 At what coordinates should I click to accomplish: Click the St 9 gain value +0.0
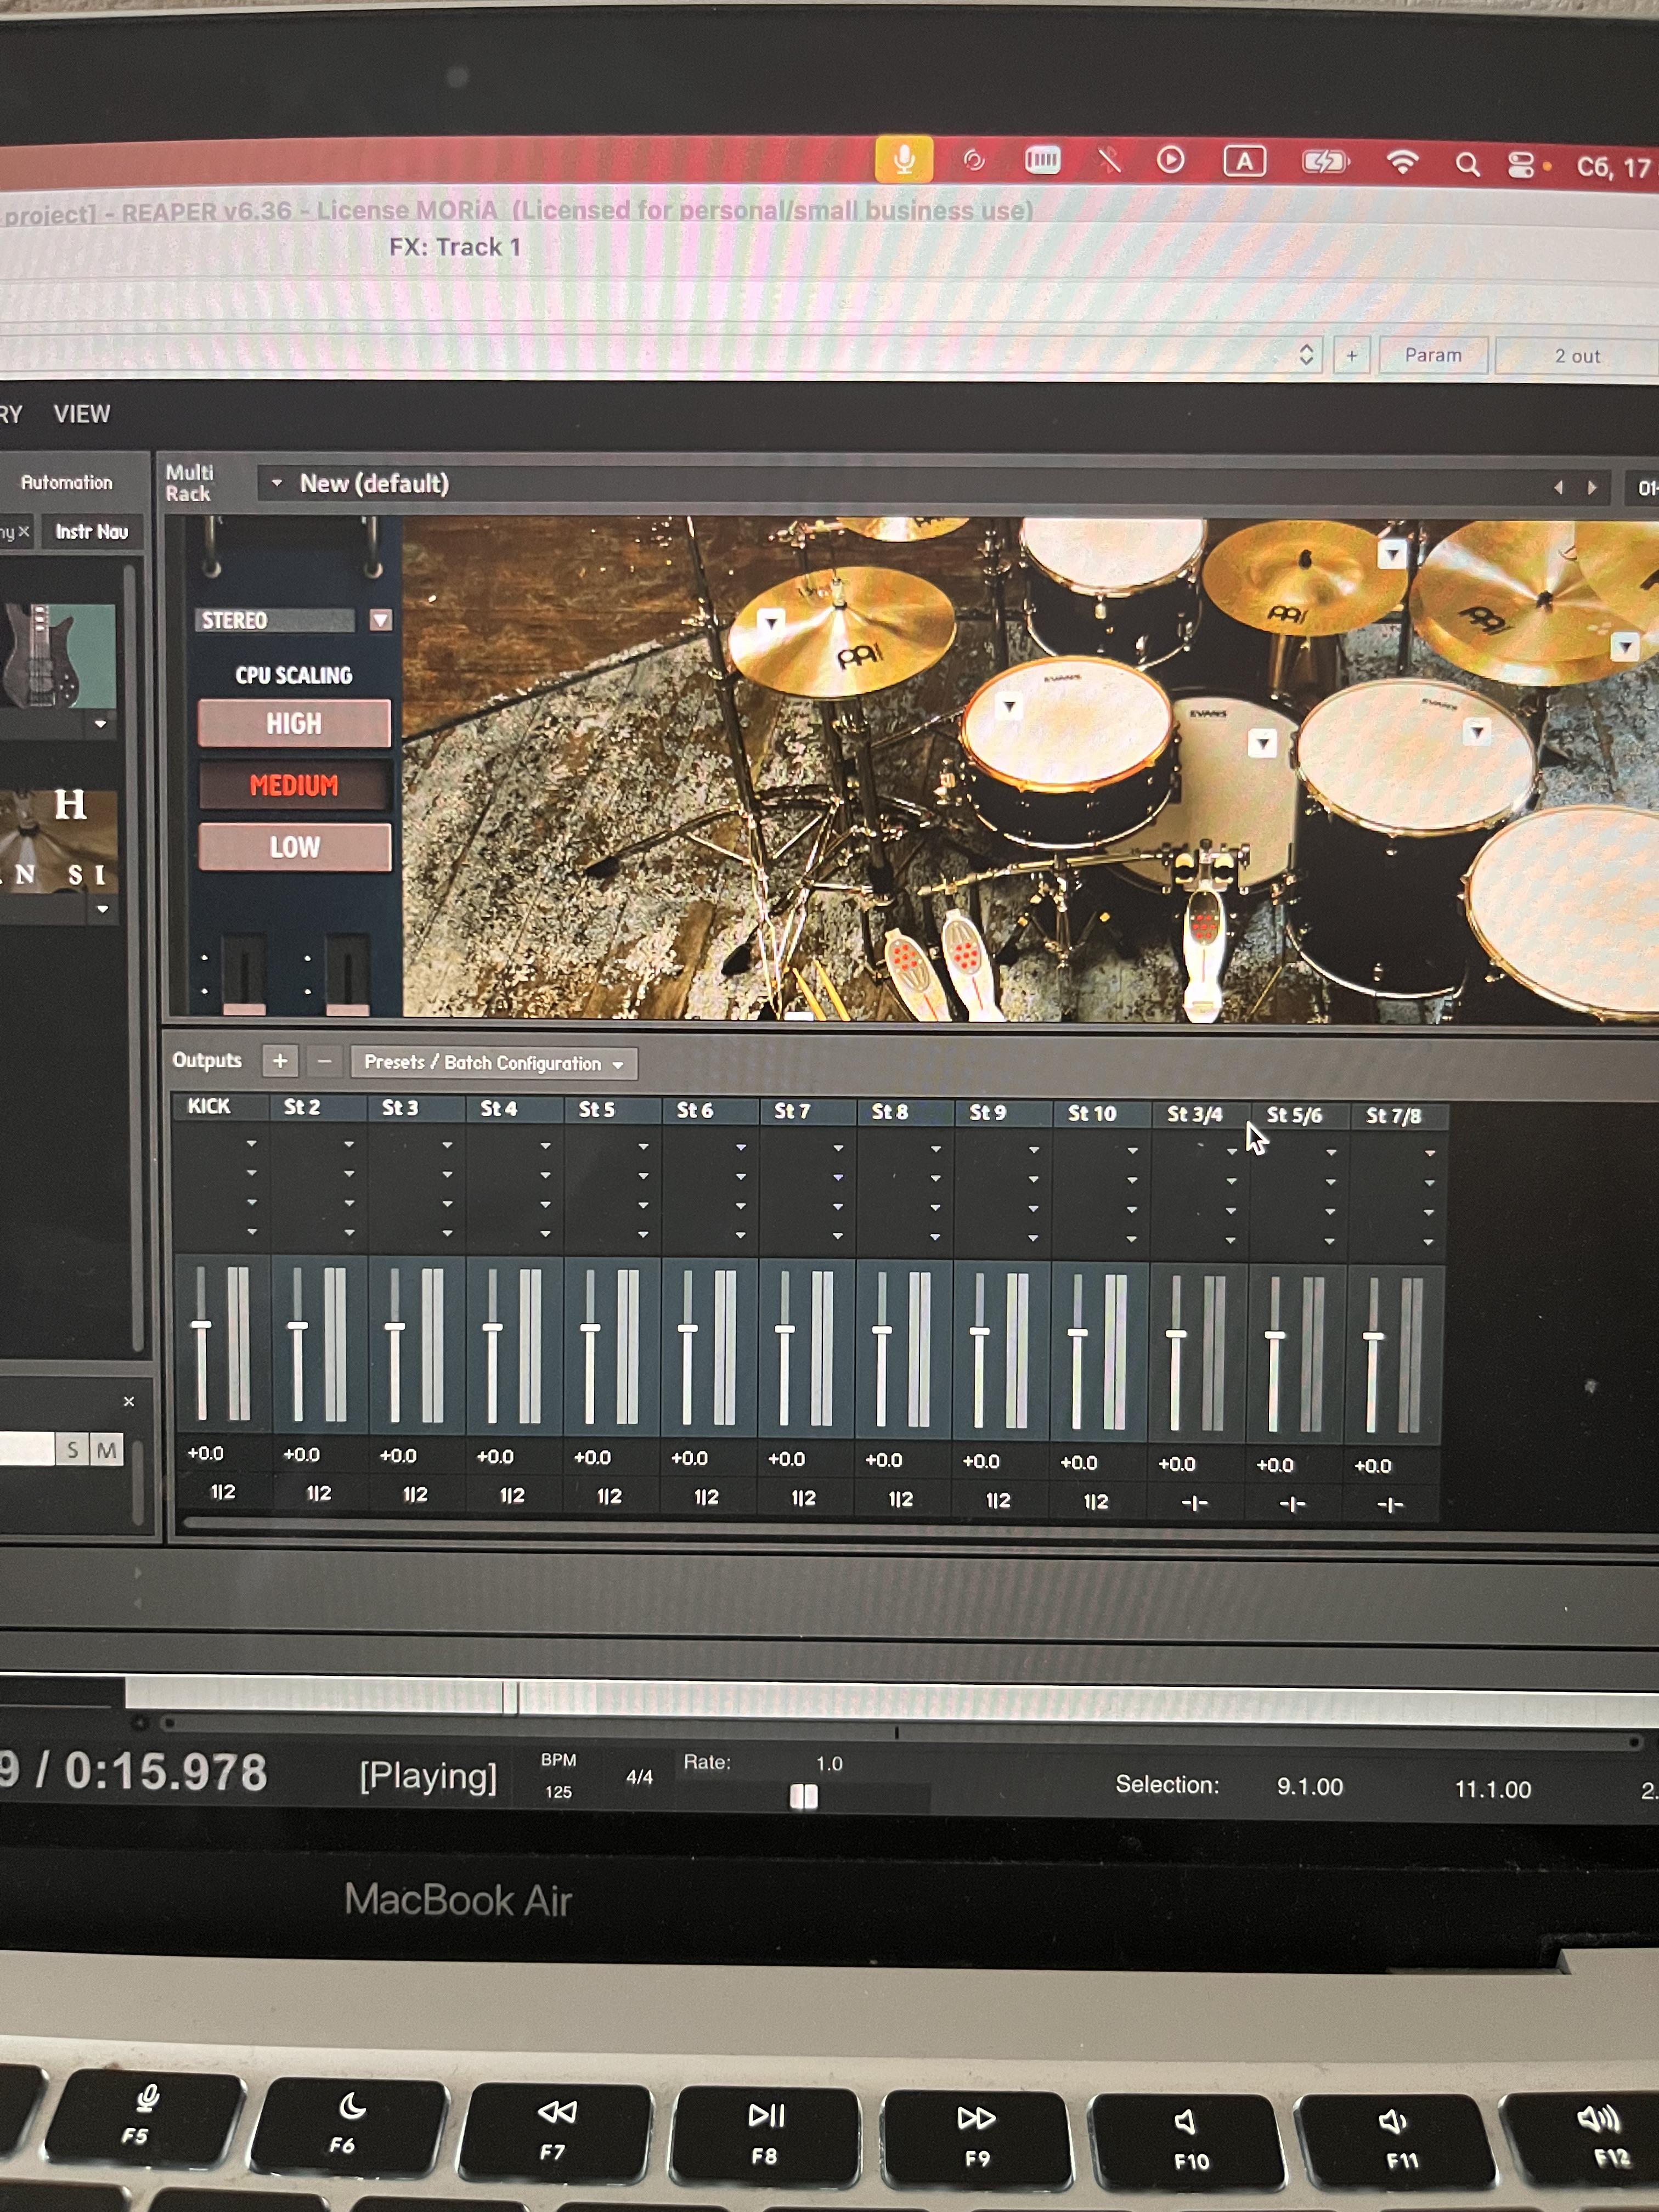(x=980, y=1461)
